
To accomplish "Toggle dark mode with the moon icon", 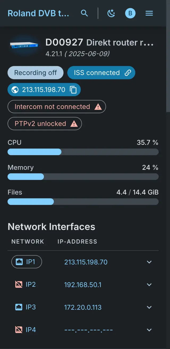I will 111,13.
